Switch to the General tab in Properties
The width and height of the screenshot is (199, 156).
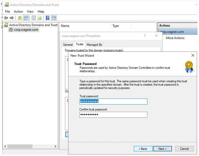pyautogui.click(x=68, y=45)
